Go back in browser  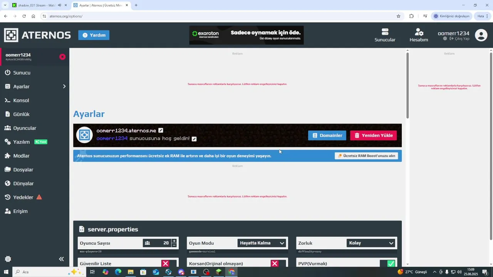click(x=5, y=16)
